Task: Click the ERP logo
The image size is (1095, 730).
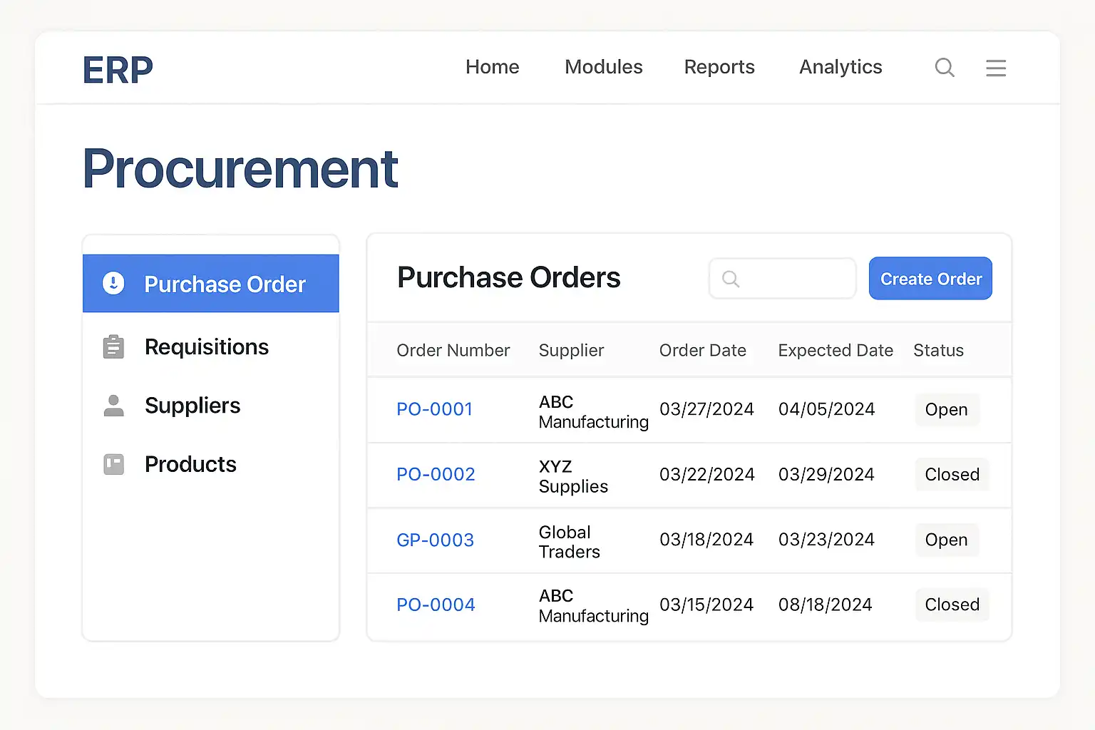Action: (x=118, y=70)
